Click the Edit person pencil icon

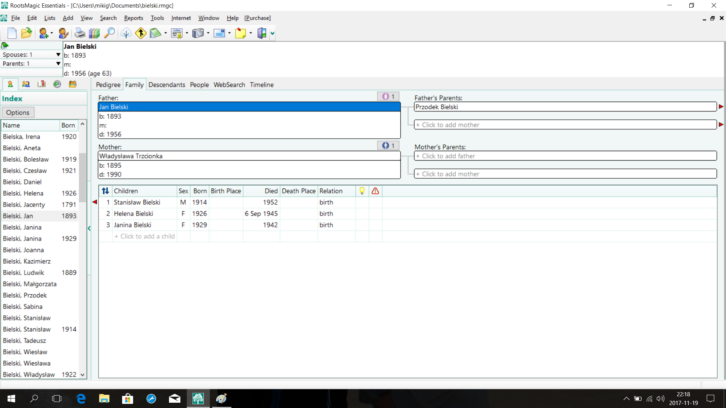pos(63,33)
